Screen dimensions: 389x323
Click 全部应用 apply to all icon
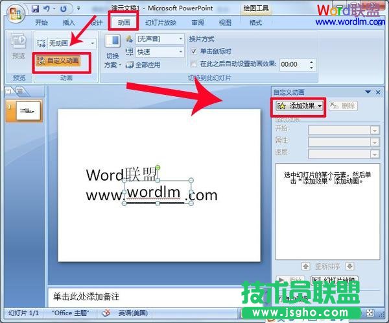pos(130,65)
